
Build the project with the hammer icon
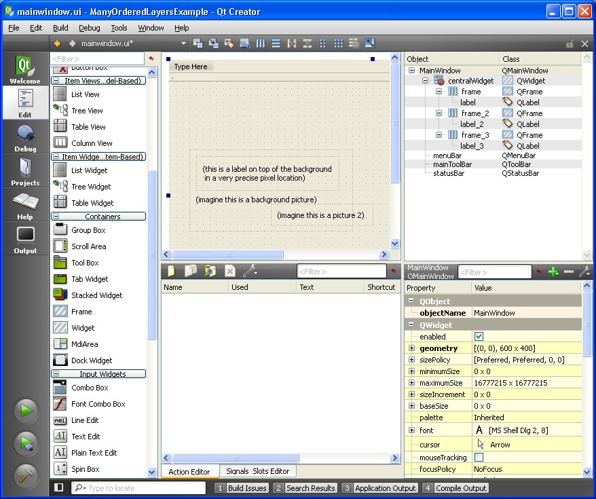pyautogui.click(x=25, y=476)
